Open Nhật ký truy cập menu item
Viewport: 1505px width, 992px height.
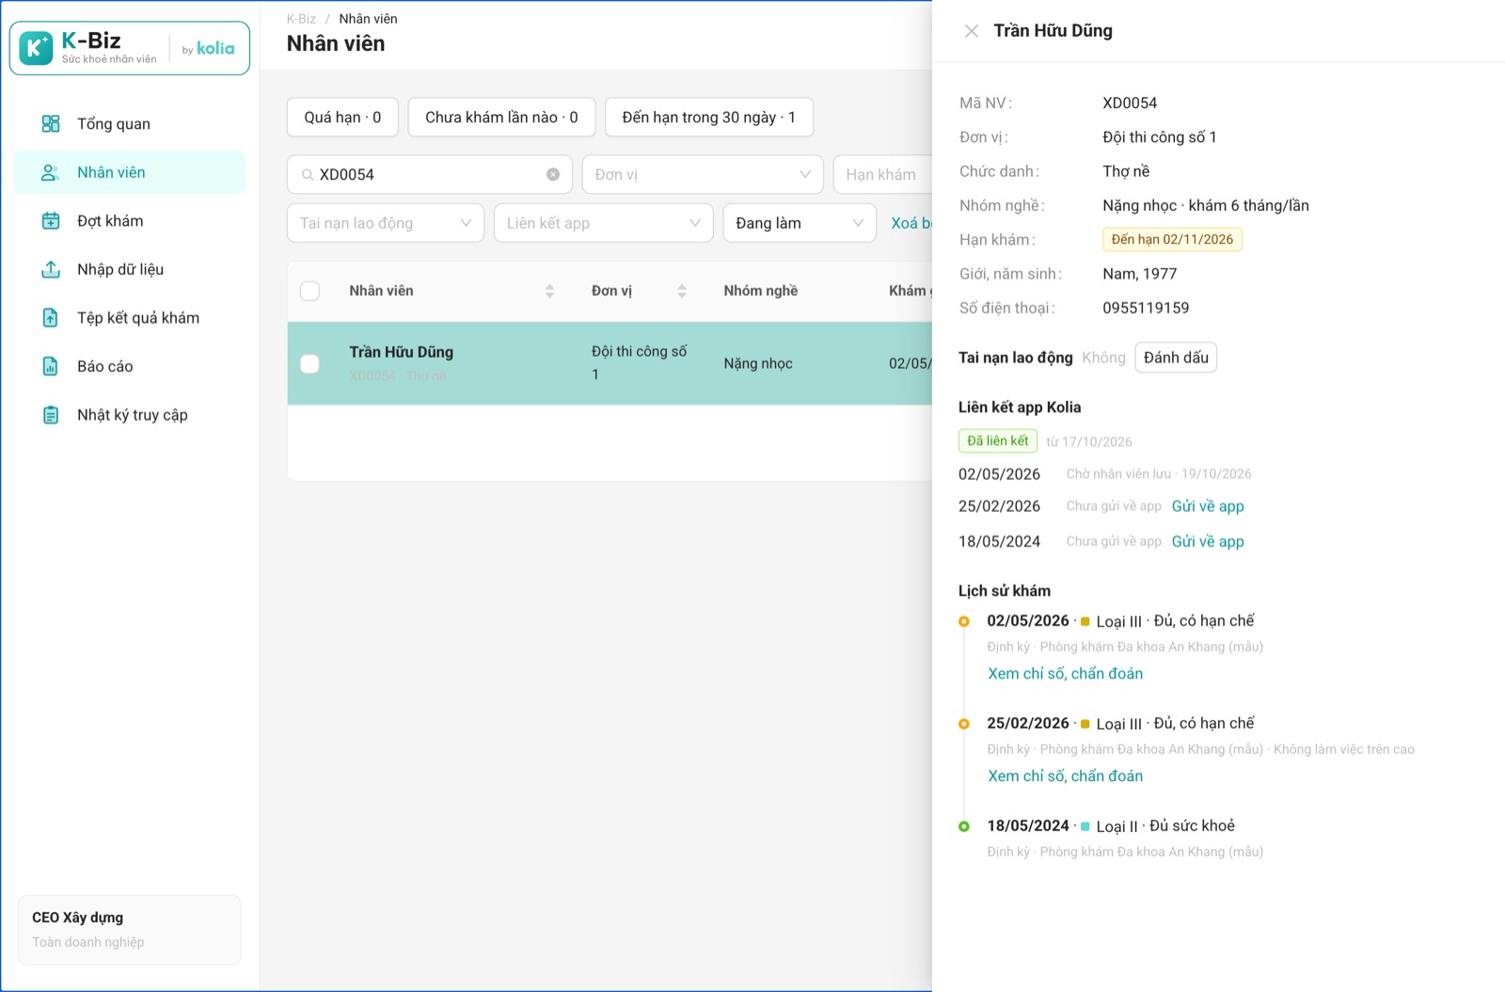[x=130, y=415]
